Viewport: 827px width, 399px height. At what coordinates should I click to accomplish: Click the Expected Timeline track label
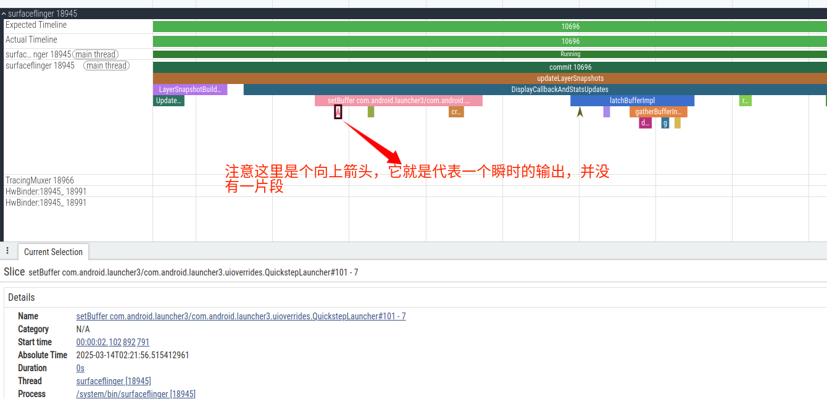click(x=36, y=25)
